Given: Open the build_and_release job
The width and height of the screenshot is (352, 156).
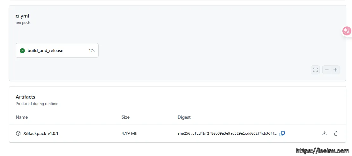Looking at the screenshot, I should point(45,51).
